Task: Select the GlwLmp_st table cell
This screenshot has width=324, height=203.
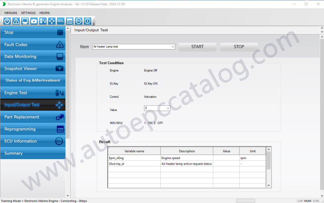Action: pos(134,164)
